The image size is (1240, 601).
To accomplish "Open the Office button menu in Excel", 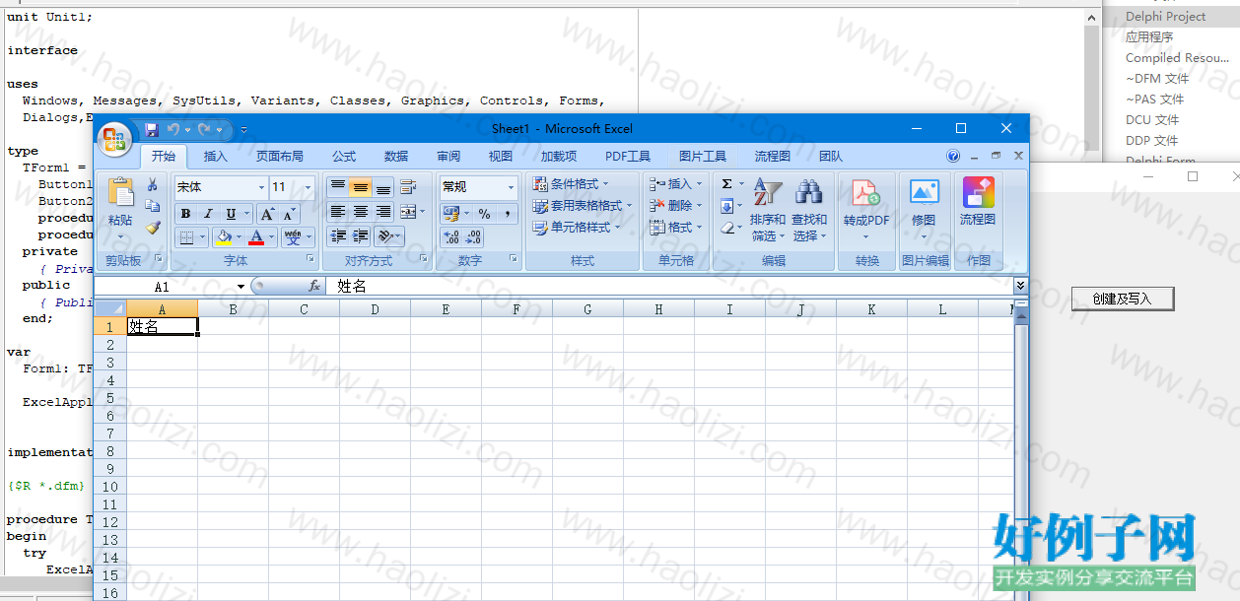I will pos(115,137).
